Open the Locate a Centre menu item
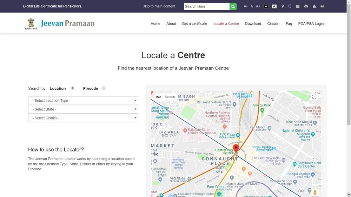 (x=226, y=24)
